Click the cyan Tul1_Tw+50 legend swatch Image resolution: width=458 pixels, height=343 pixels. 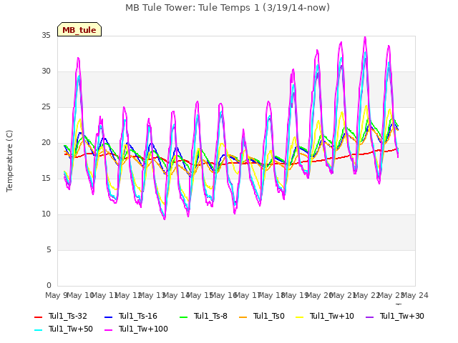(38, 329)
